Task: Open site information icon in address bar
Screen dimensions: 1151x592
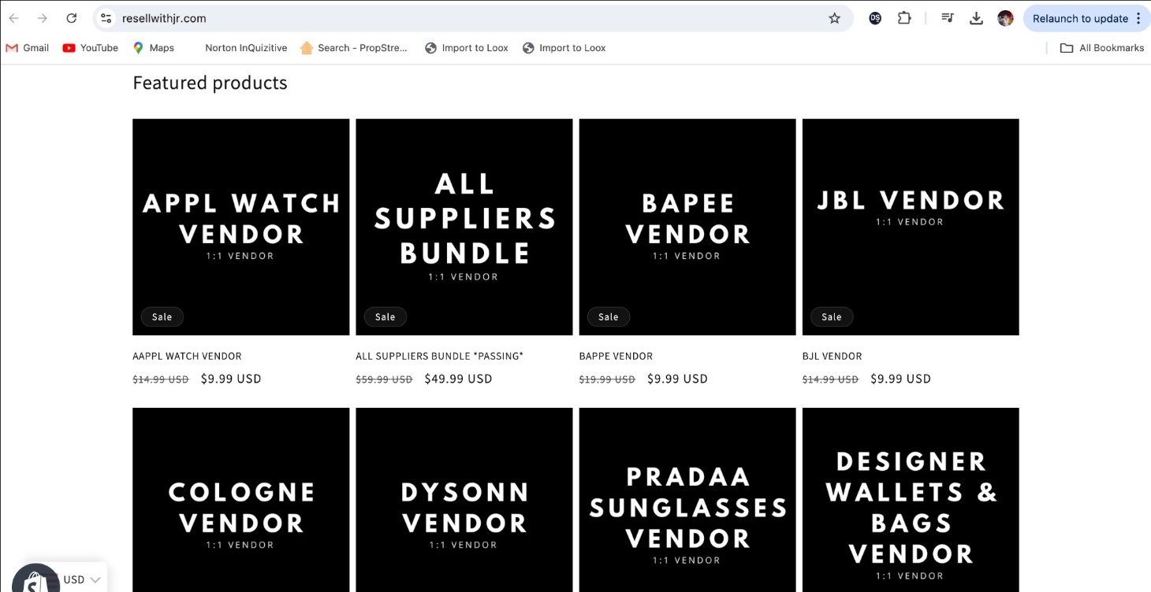Action: point(106,18)
